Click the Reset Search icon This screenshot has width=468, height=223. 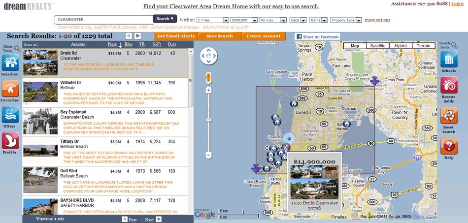tap(449, 116)
